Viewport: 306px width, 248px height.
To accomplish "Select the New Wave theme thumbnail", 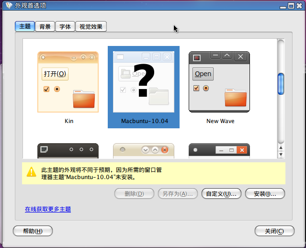I will click(x=219, y=82).
